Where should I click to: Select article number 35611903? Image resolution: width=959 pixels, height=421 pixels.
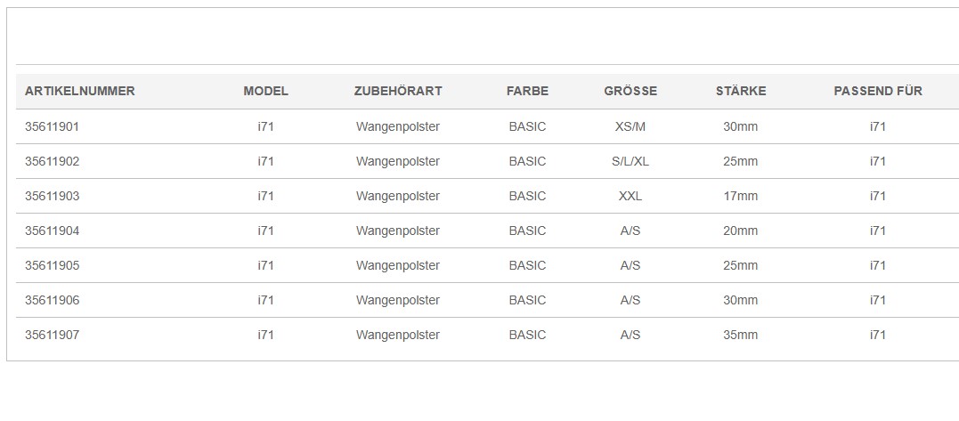52,196
